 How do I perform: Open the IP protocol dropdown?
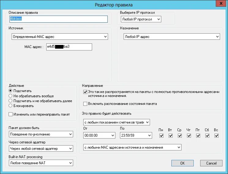point(141,19)
